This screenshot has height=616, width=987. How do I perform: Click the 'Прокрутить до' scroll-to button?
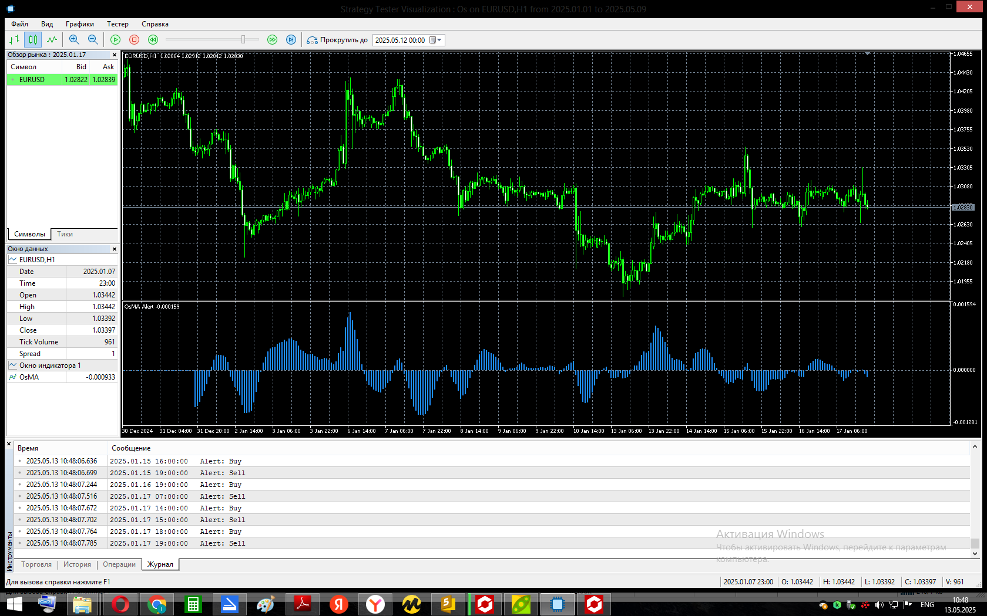pyautogui.click(x=337, y=40)
